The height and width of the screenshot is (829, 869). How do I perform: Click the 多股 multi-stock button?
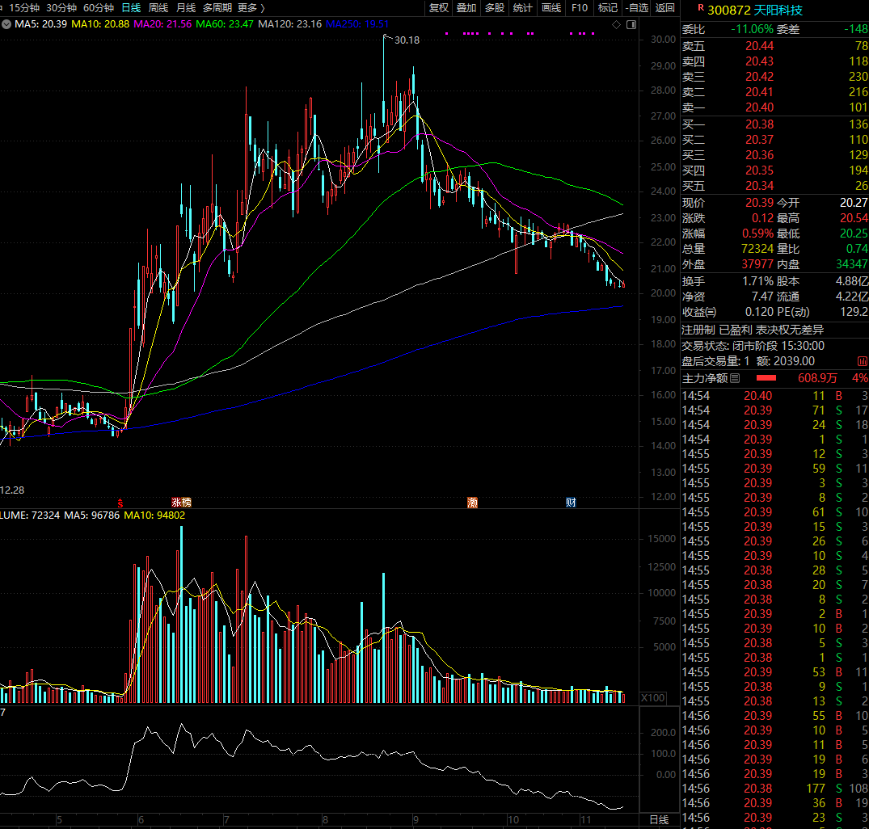[x=495, y=8]
